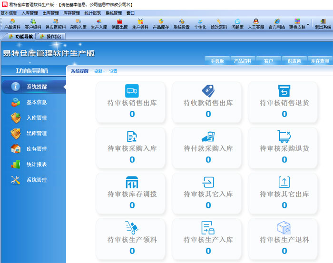Expand 统计报表 in the sidebar navigation
Image resolution: width=333 pixels, height=263 pixels.
click(36, 165)
